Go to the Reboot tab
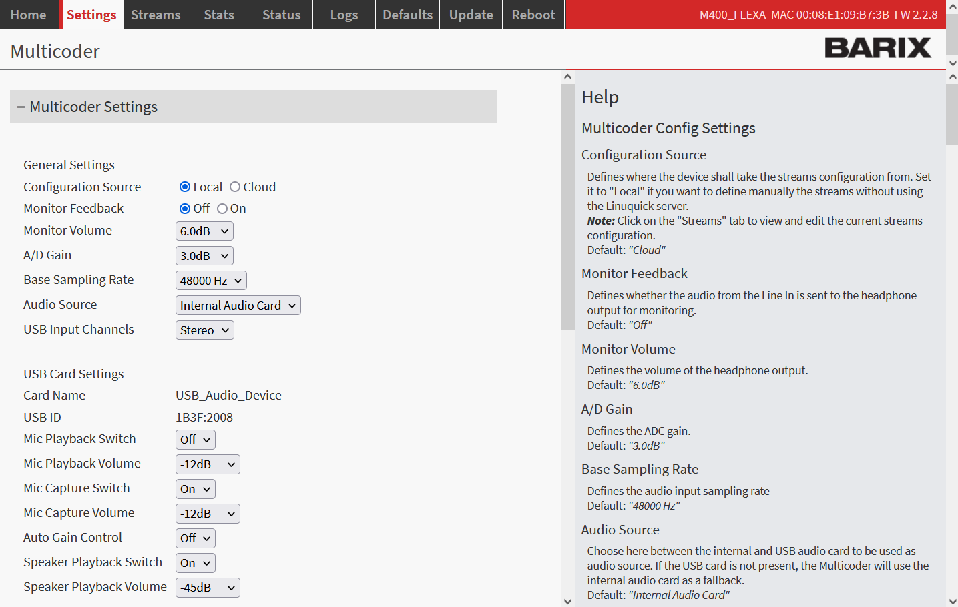958x607 pixels. pos(533,15)
